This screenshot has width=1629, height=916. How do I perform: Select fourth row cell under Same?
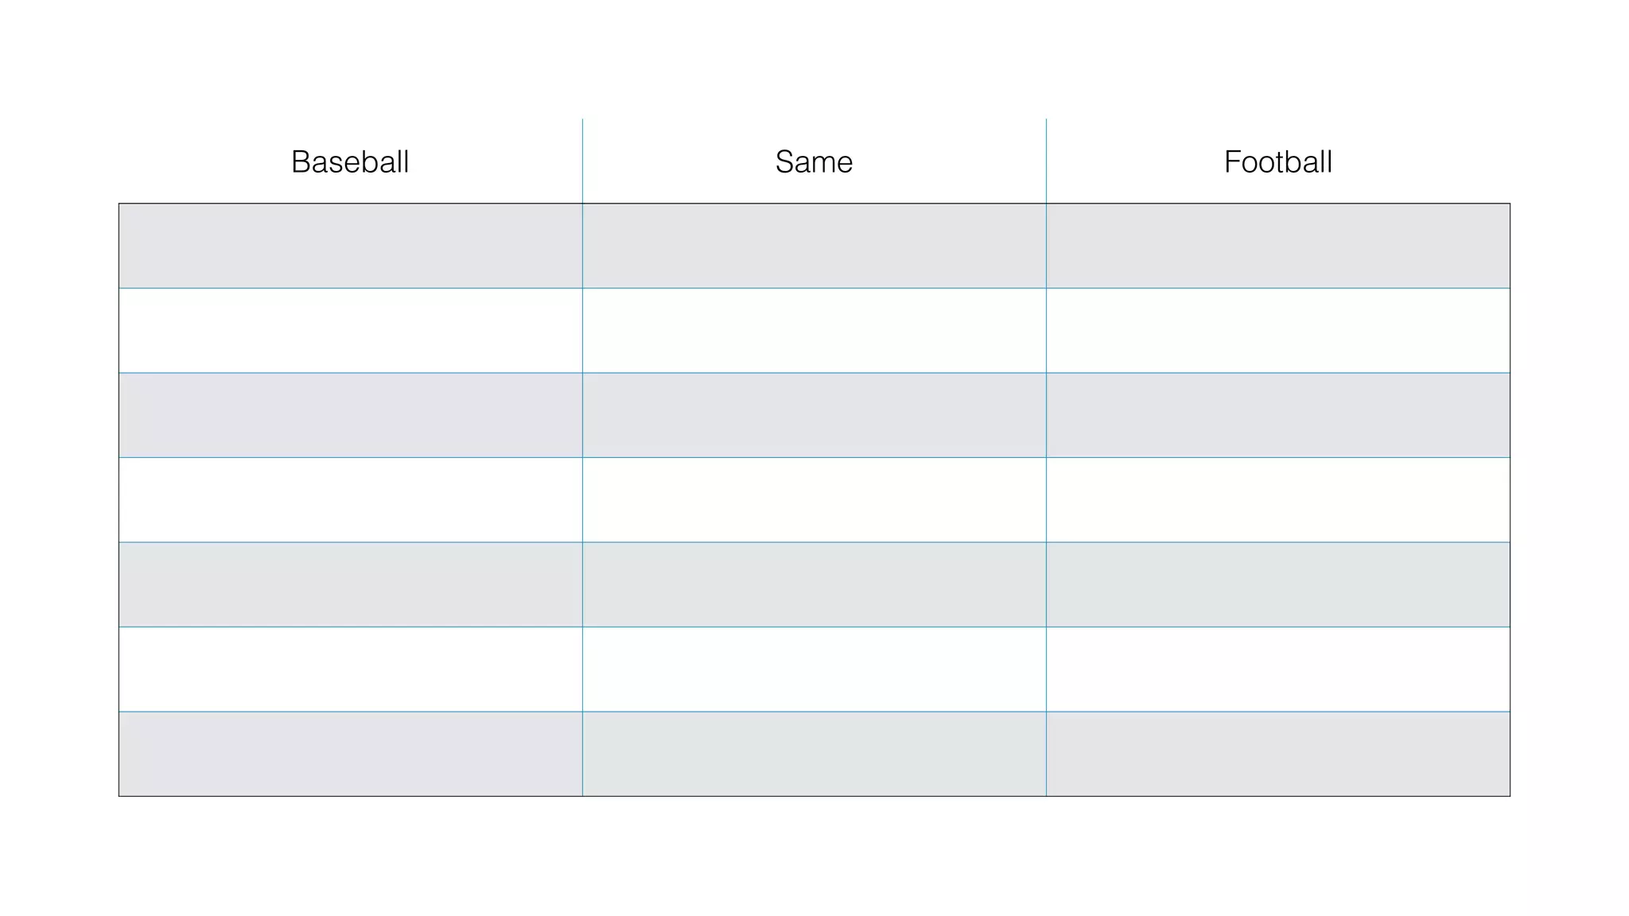[814, 499]
